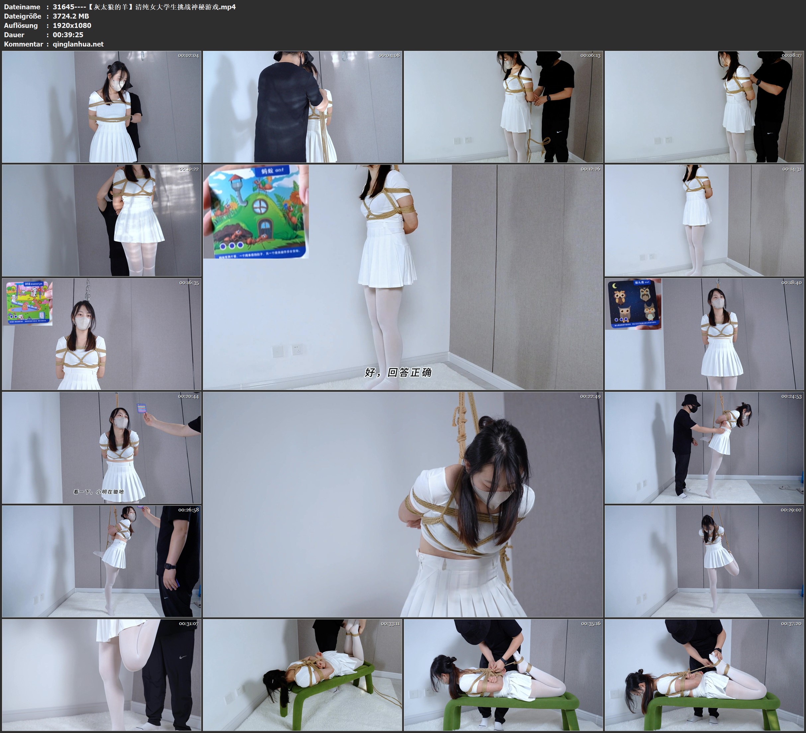Open the frame at 00:29:02
The image size is (806, 733).
point(704,561)
